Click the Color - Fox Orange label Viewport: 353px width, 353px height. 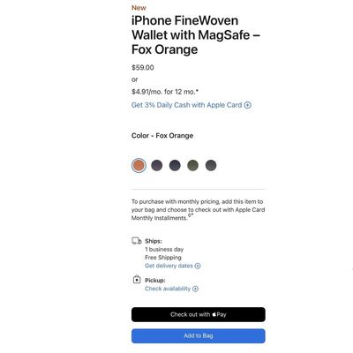tap(162, 136)
